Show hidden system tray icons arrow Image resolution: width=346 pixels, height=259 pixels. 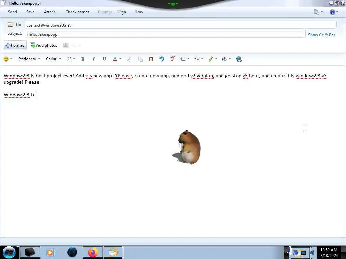tap(287, 253)
